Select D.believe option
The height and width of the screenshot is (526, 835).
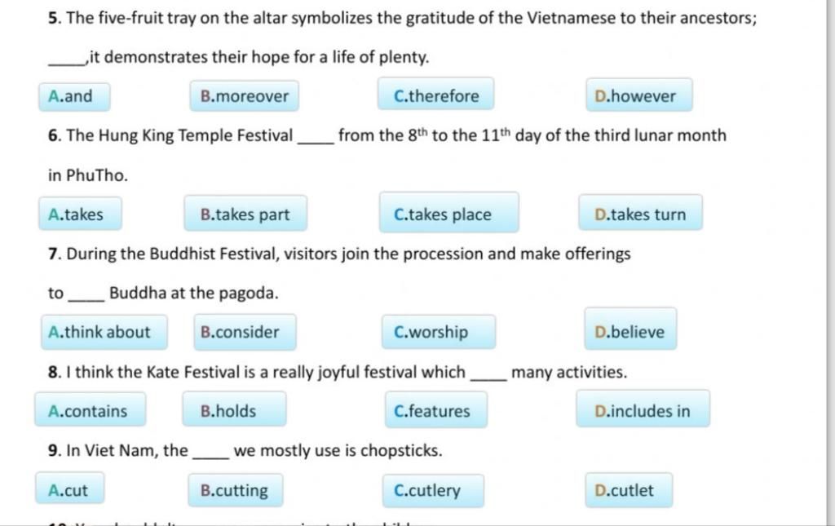point(630,329)
